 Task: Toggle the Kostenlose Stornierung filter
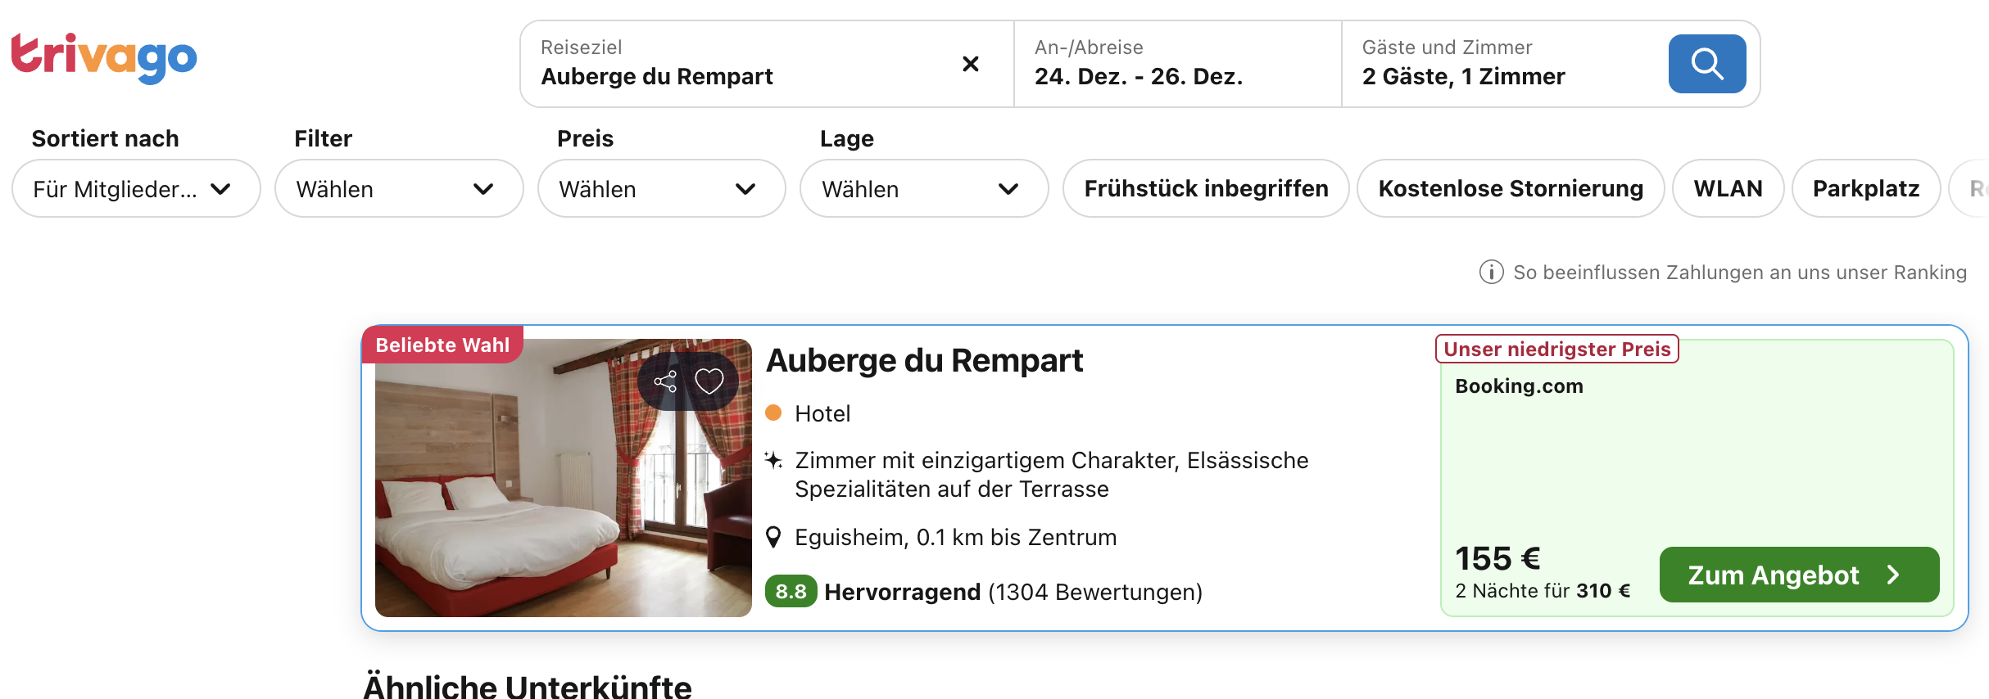pos(1511,189)
